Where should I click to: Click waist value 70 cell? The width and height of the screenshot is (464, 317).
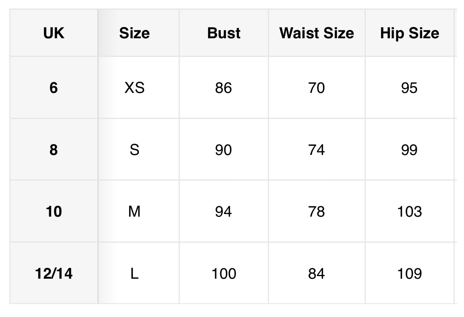pyautogui.click(x=317, y=88)
